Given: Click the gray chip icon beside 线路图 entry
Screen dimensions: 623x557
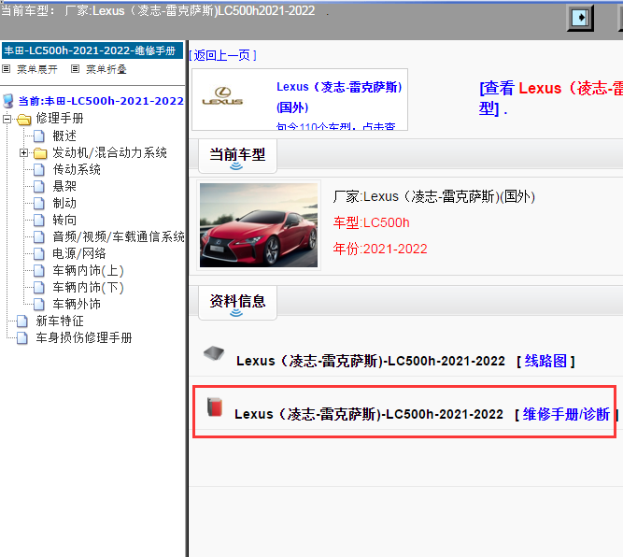Looking at the screenshot, I should tap(214, 353).
